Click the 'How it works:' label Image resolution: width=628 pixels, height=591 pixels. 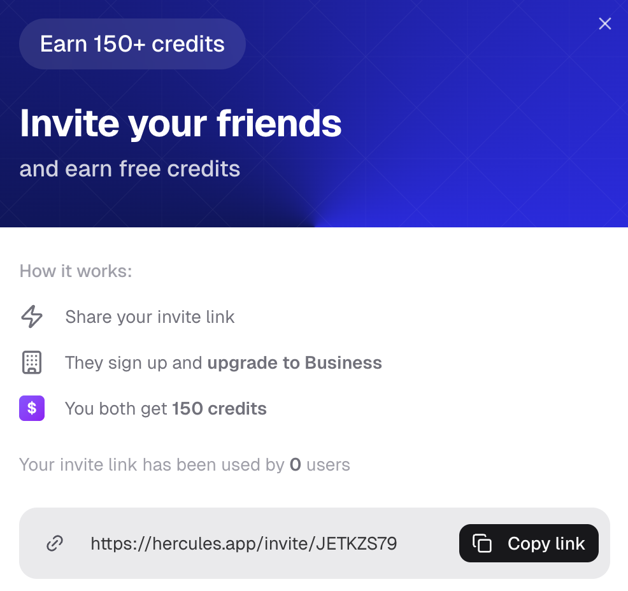[75, 271]
